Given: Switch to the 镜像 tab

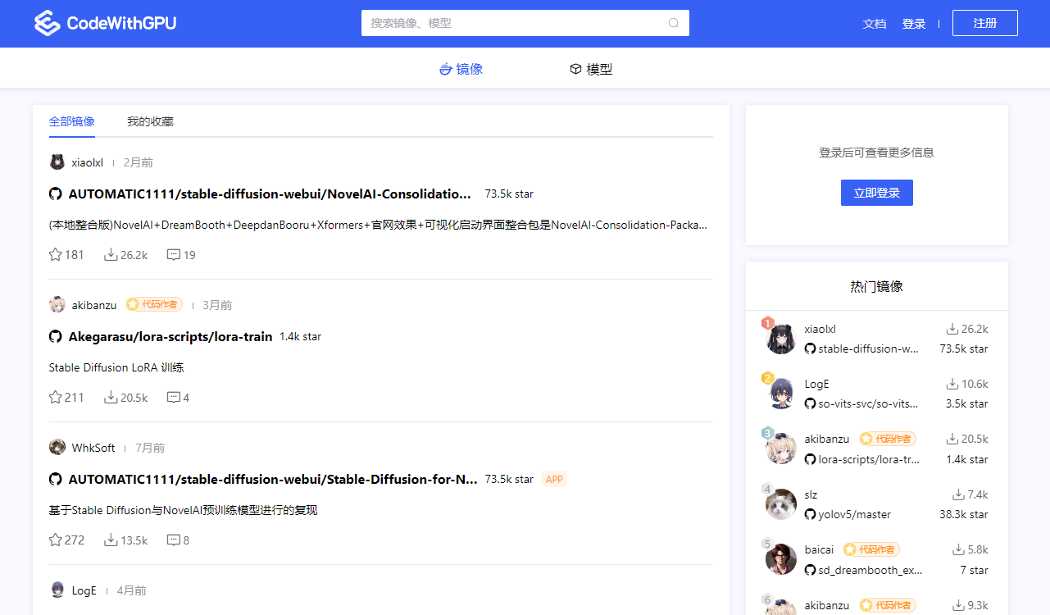Looking at the screenshot, I should click(461, 69).
